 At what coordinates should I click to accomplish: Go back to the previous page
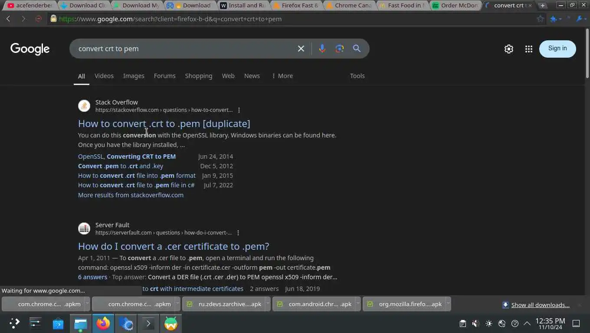(8, 19)
